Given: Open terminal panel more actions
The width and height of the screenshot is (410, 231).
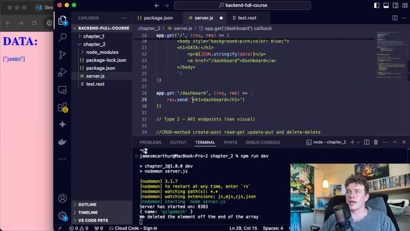Looking at the screenshot, I should point(385,142).
